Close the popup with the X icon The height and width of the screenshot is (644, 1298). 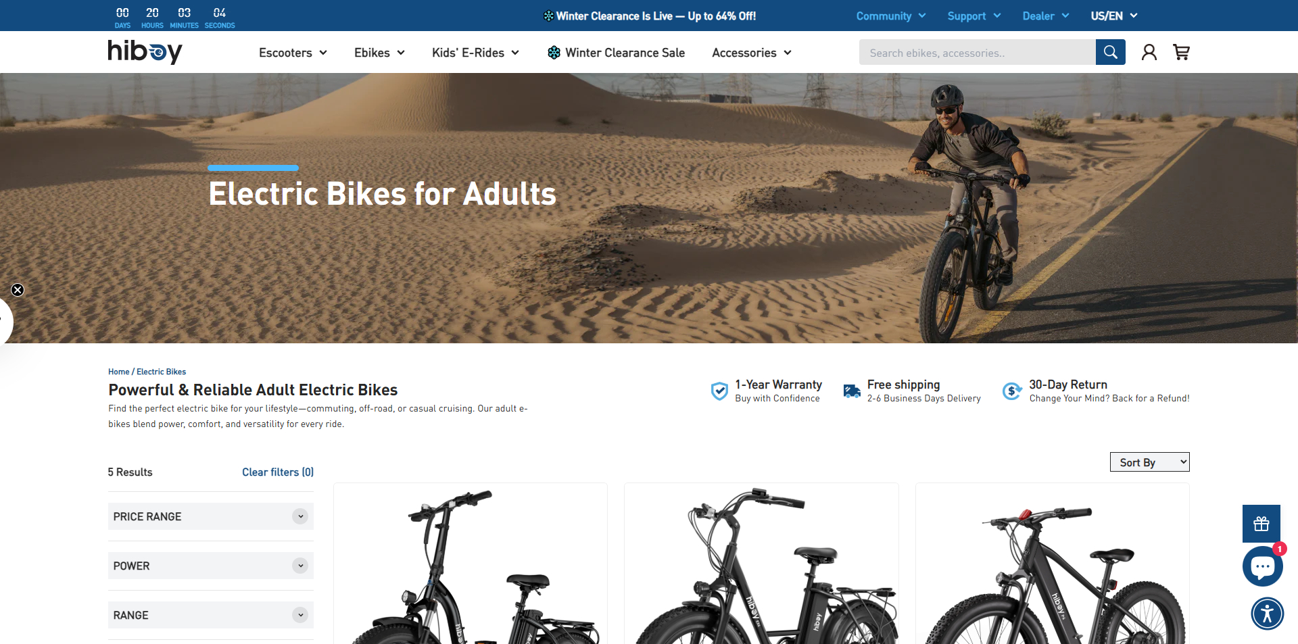(18, 290)
